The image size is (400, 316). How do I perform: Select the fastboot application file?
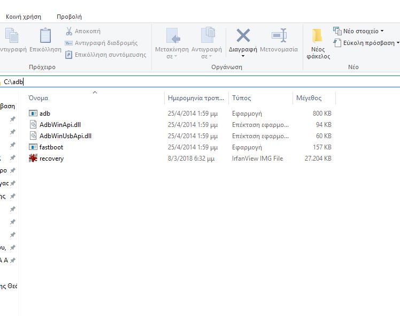tap(51, 147)
